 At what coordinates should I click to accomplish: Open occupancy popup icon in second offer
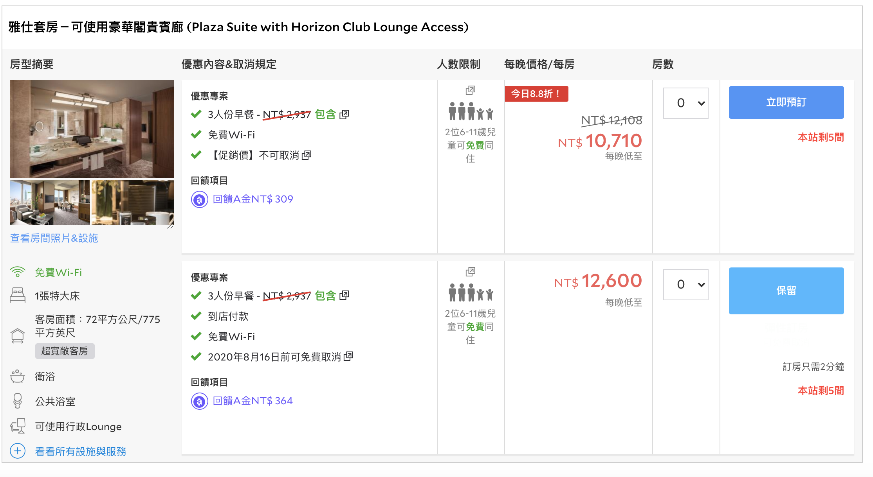pyautogui.click(x=470, y=272)
